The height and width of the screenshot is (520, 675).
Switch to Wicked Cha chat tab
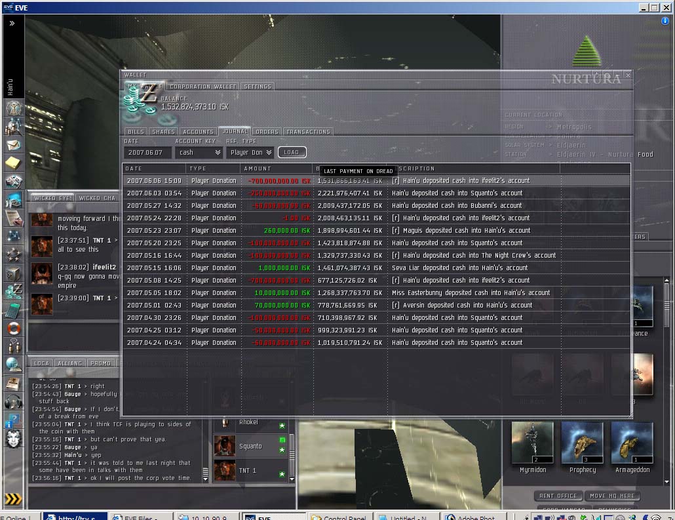tap(97, 198)
